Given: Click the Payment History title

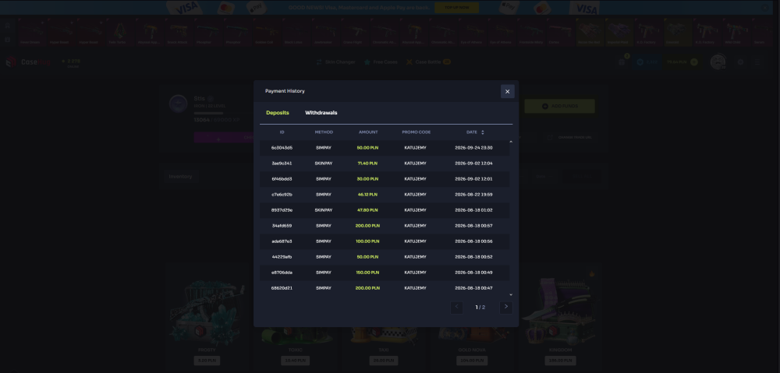Looking at the screenshot, I should tap(285, 91).
